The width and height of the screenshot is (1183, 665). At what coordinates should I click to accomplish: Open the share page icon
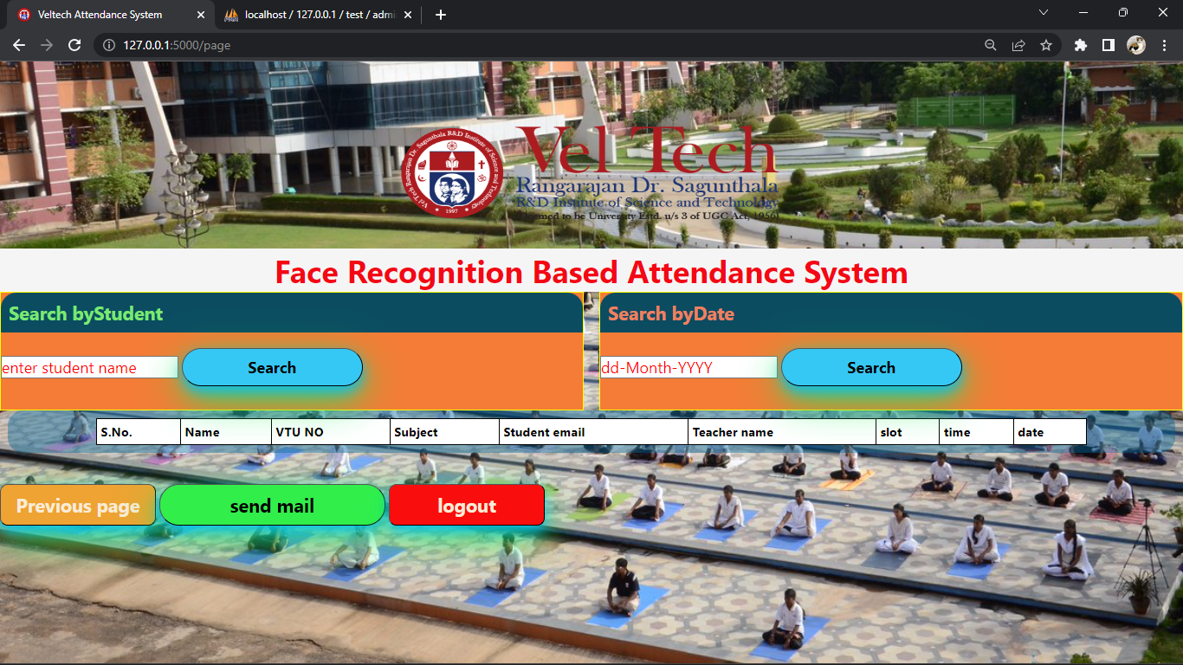coord(1018,44)
